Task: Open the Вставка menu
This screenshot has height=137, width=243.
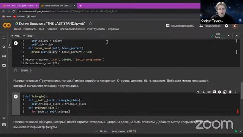Action: click(x=52, y=29)
